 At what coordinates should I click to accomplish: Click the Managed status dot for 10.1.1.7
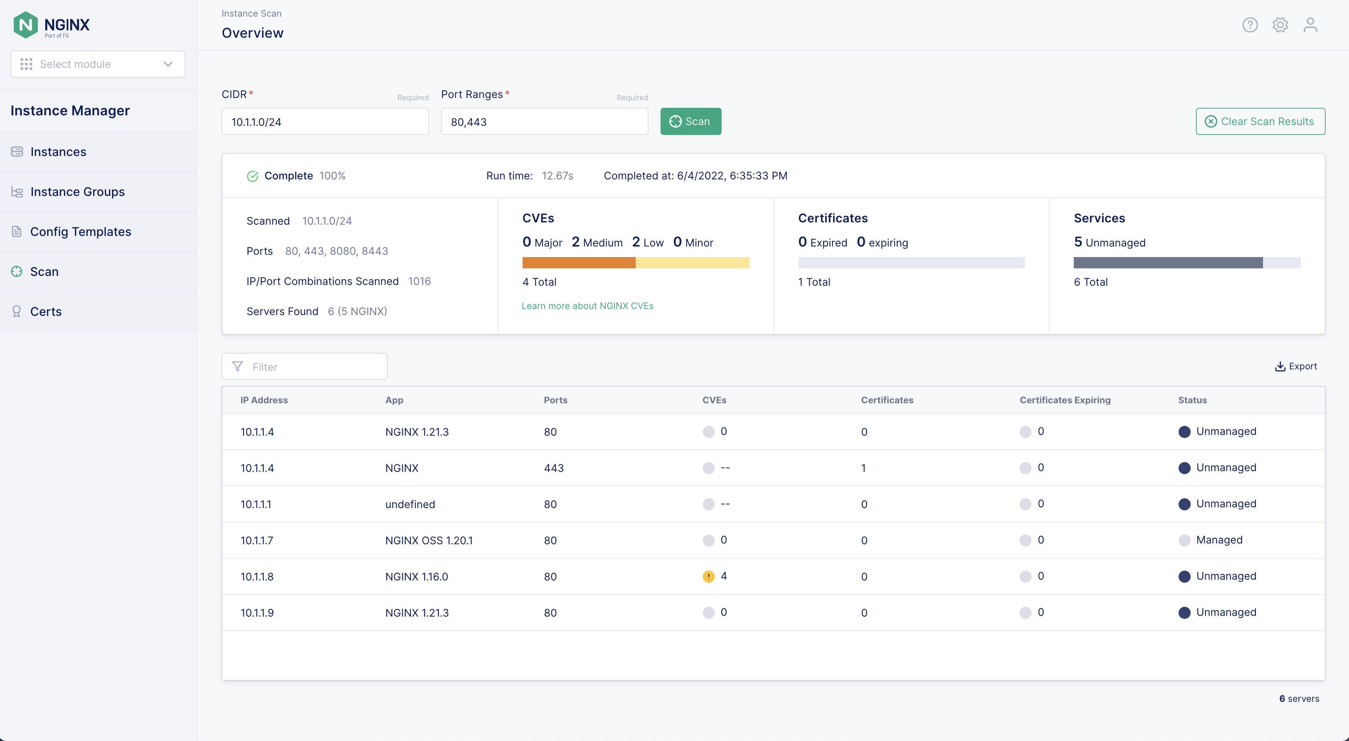[x=1184, y=540]
